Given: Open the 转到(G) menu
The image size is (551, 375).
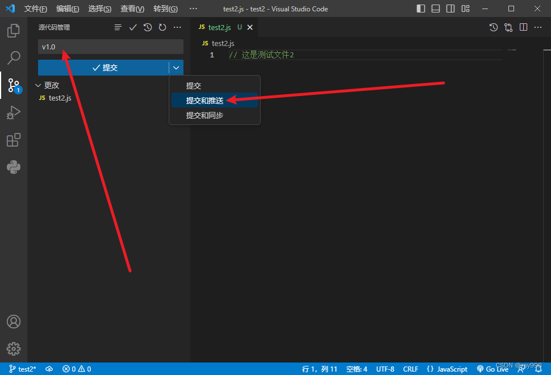Looking at the screenshot, I should (x=165, y=9).
